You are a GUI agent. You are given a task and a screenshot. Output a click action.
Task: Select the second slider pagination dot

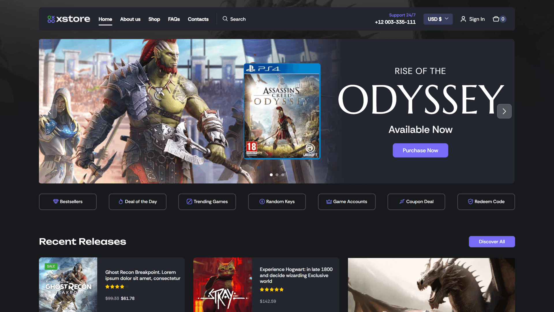[277, 175]
